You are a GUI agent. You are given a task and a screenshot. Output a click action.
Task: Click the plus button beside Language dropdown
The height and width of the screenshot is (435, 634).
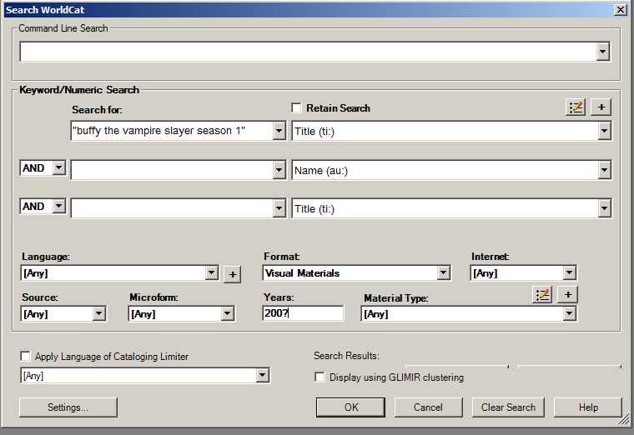(233, 275)
